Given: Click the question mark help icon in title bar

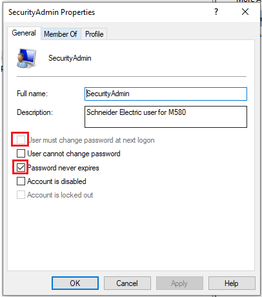Looking at the screenshot, I should click(216, 12).
